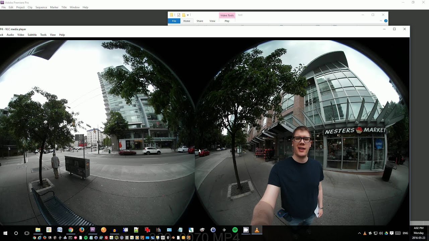Screen dimensions: 429x241
Task: Show hidden system tray icons
Action: 360,233
